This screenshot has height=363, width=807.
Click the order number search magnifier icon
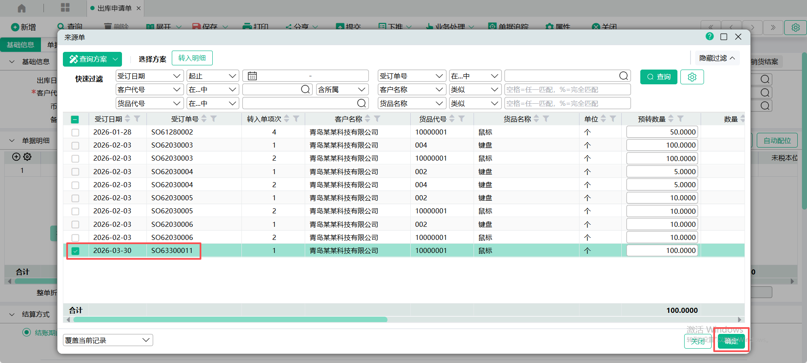tap(623, 76)
